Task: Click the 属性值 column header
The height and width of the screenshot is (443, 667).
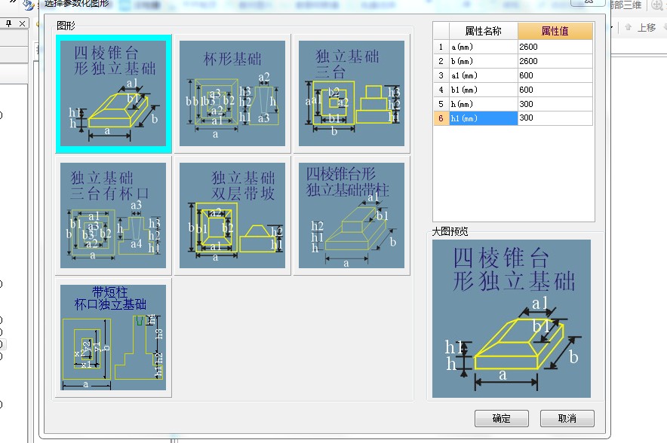Action: pos(555,31)
